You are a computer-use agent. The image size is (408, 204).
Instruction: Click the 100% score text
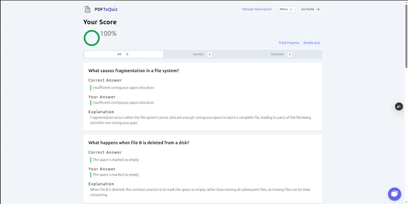(x=108, y=33)
